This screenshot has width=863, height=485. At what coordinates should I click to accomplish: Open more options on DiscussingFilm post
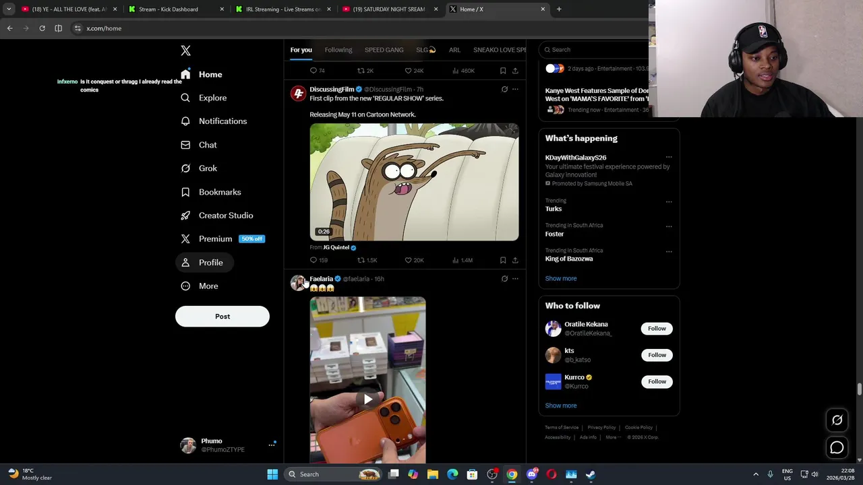click(x=515, y=89)
